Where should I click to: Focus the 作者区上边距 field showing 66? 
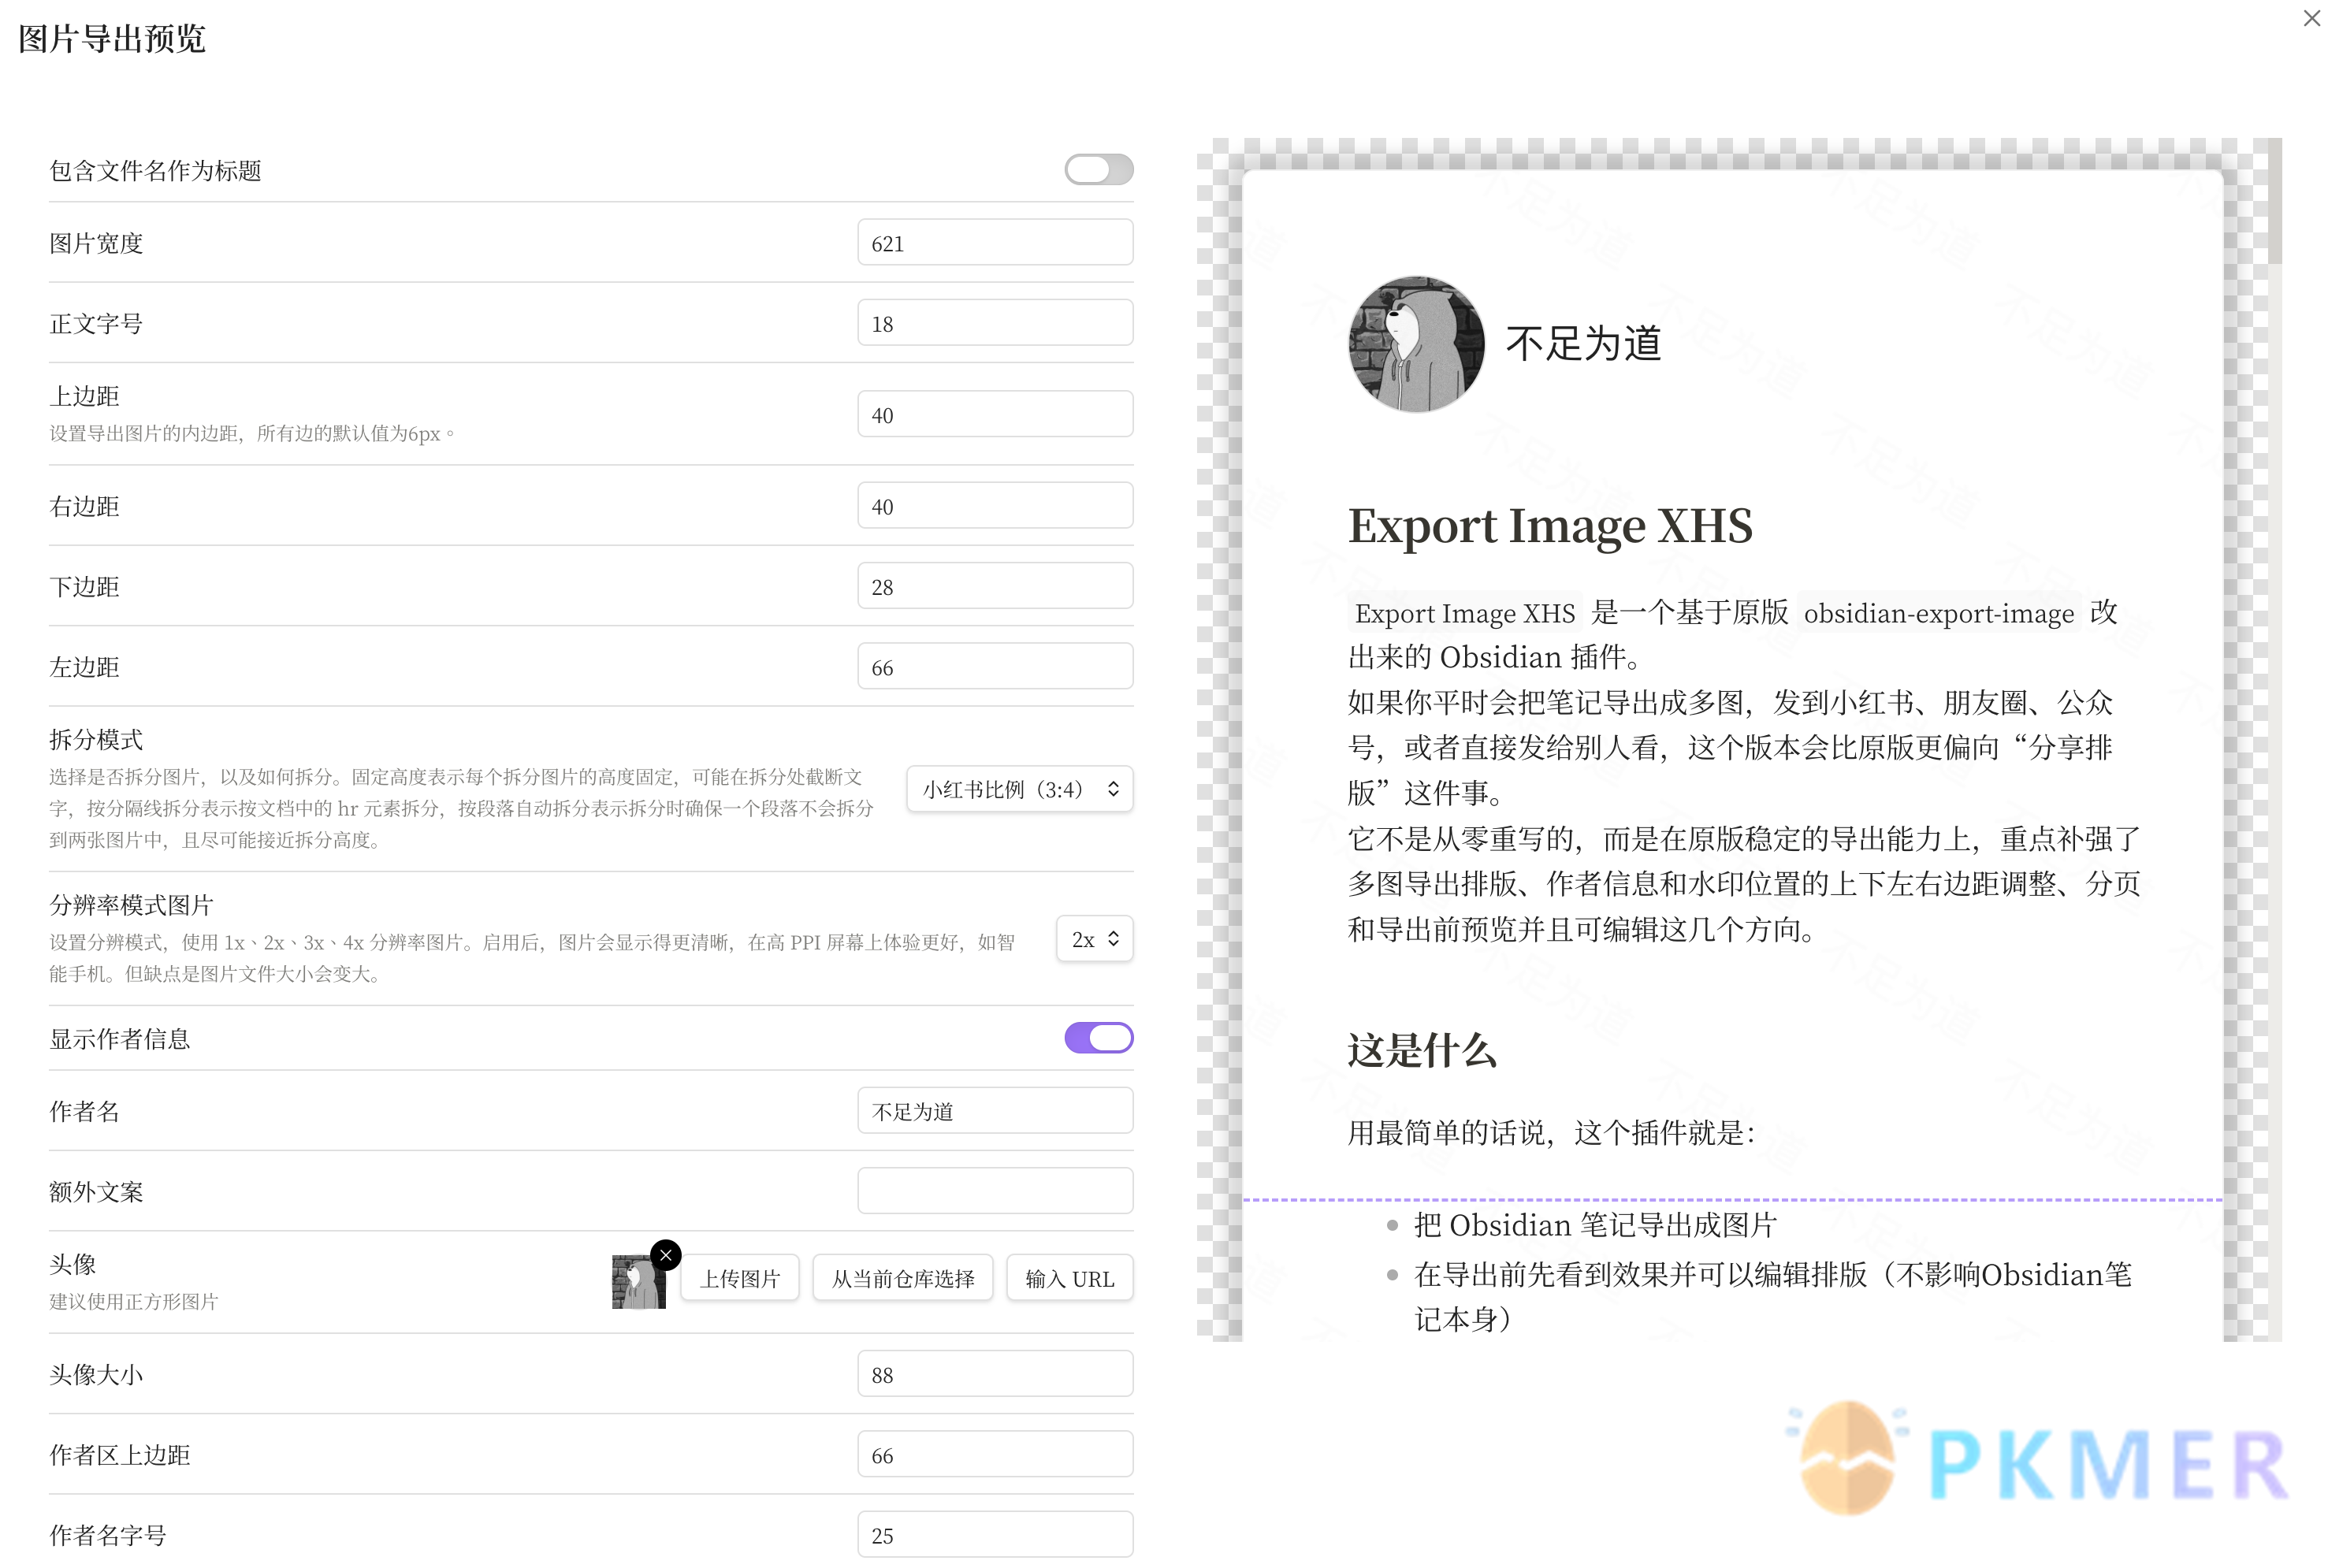click(x=995, y=1455)
